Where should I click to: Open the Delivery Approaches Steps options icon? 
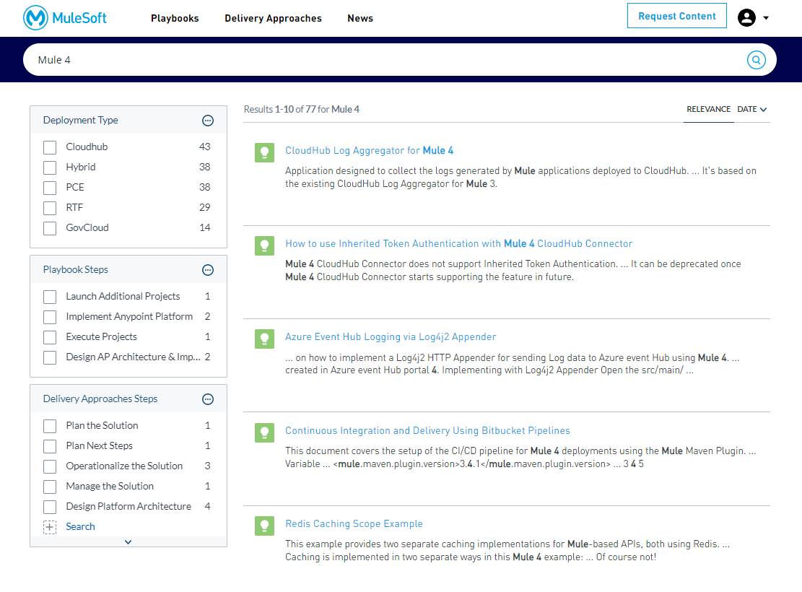point(208,399)
